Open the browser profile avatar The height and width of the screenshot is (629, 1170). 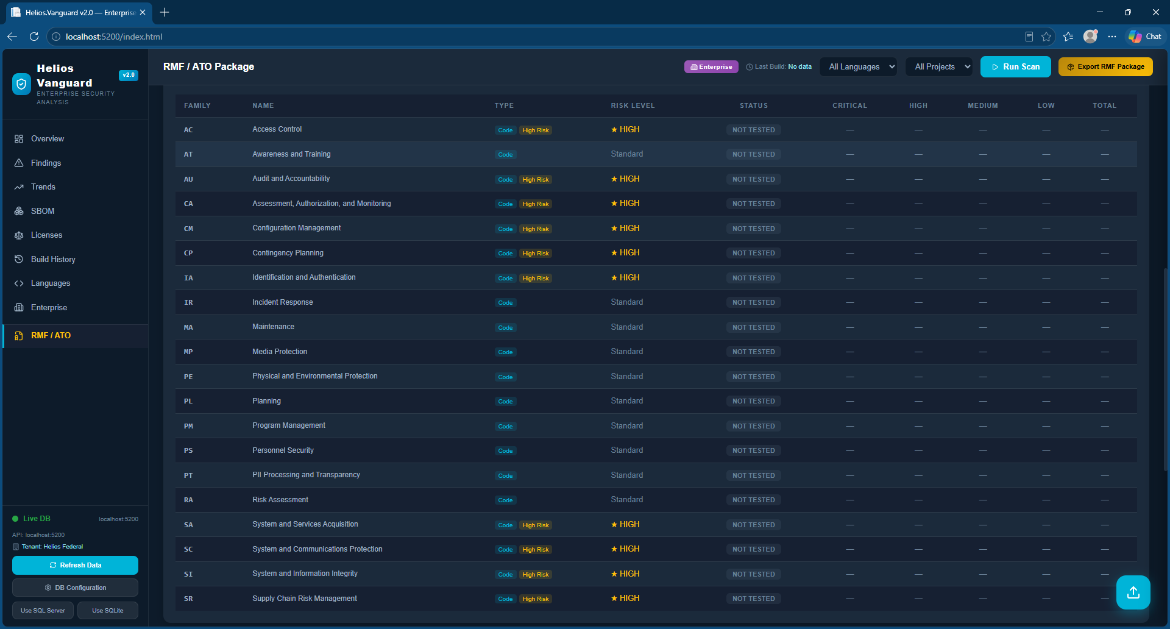[1091, 37]
